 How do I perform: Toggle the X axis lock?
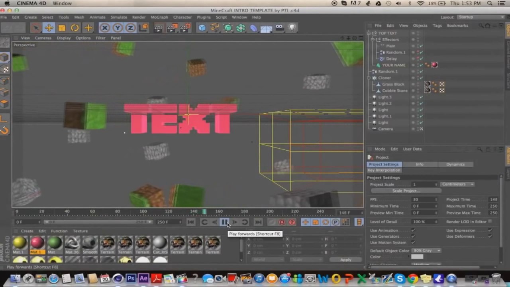[105, 28]
